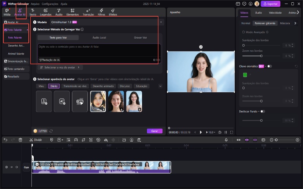Pick the green chroma key color swatch
The image size is (303, 189).
click(245, 75)
